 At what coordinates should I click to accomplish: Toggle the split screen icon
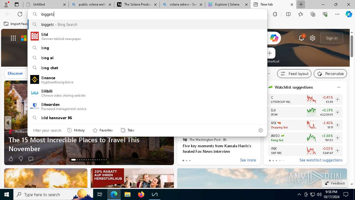pyautogui.click(x=288, y=14)
